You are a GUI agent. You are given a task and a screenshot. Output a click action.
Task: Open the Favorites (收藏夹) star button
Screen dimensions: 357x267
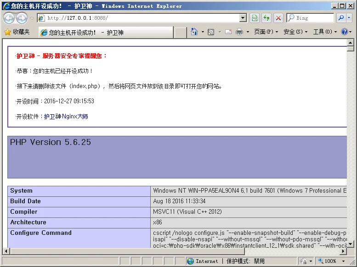[x=17, y=32]
